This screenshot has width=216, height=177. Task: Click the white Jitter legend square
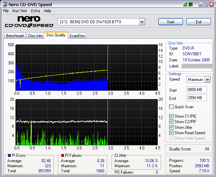(x=116, y=155)
